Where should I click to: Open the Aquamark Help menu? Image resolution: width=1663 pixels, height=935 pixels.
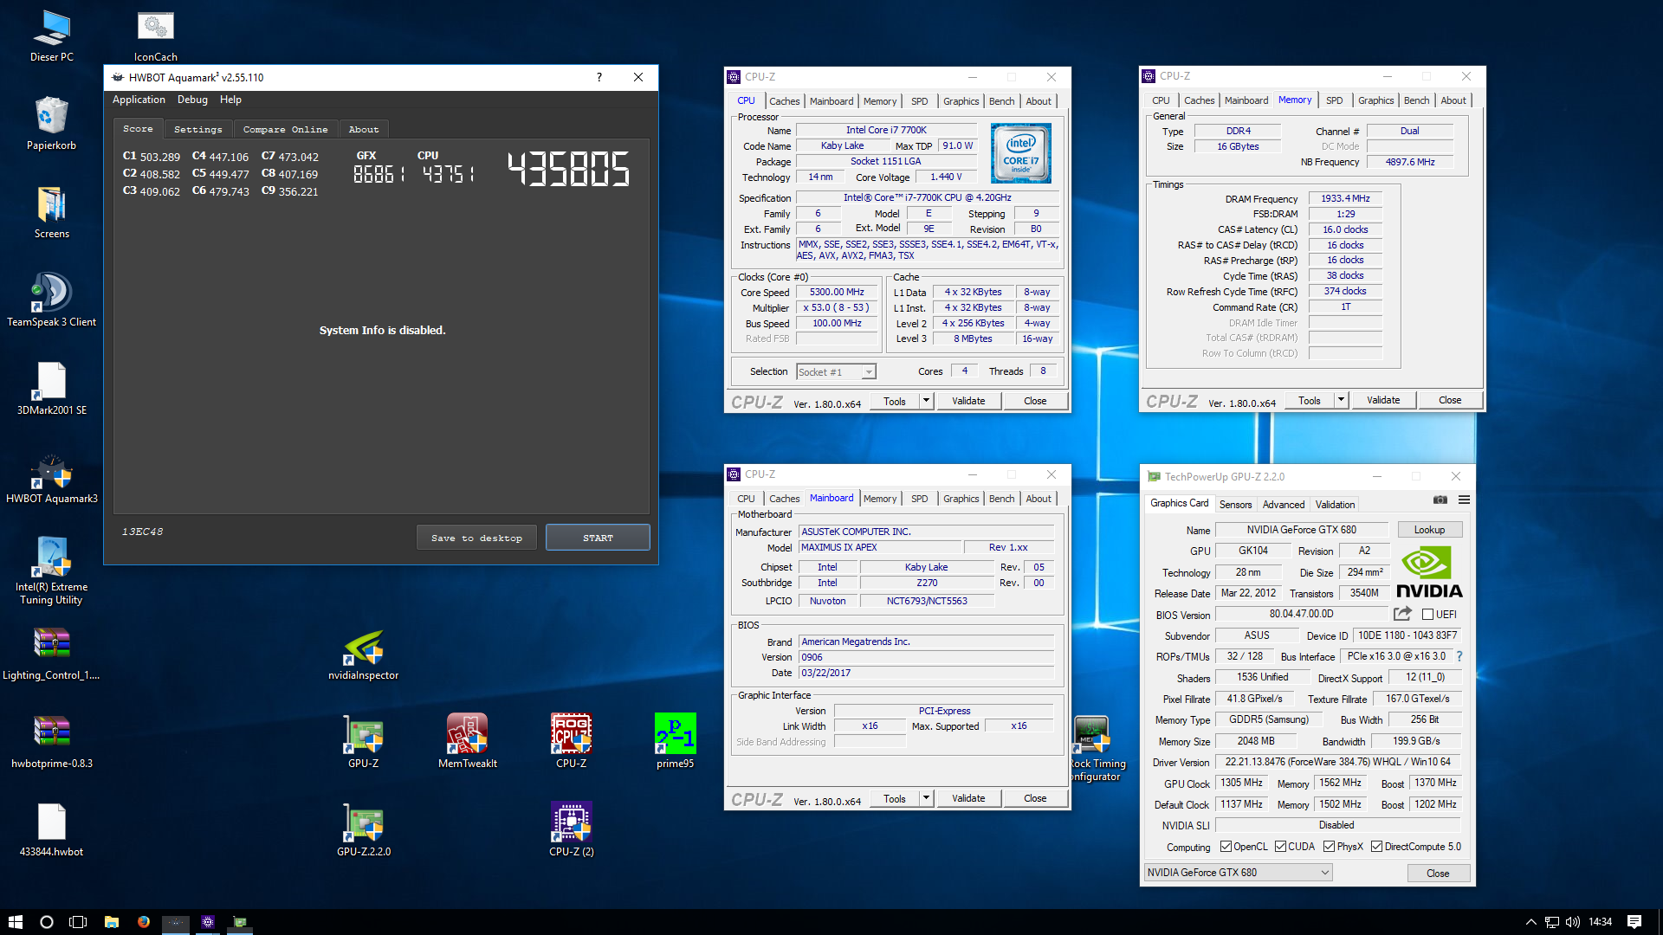pos(230,100)
